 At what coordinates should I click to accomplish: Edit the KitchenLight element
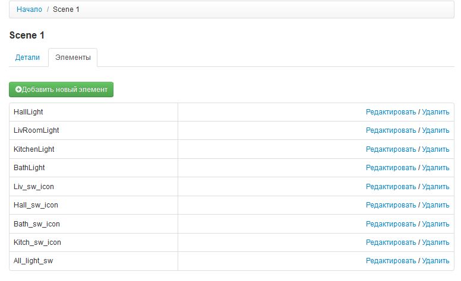pos(391,149)
